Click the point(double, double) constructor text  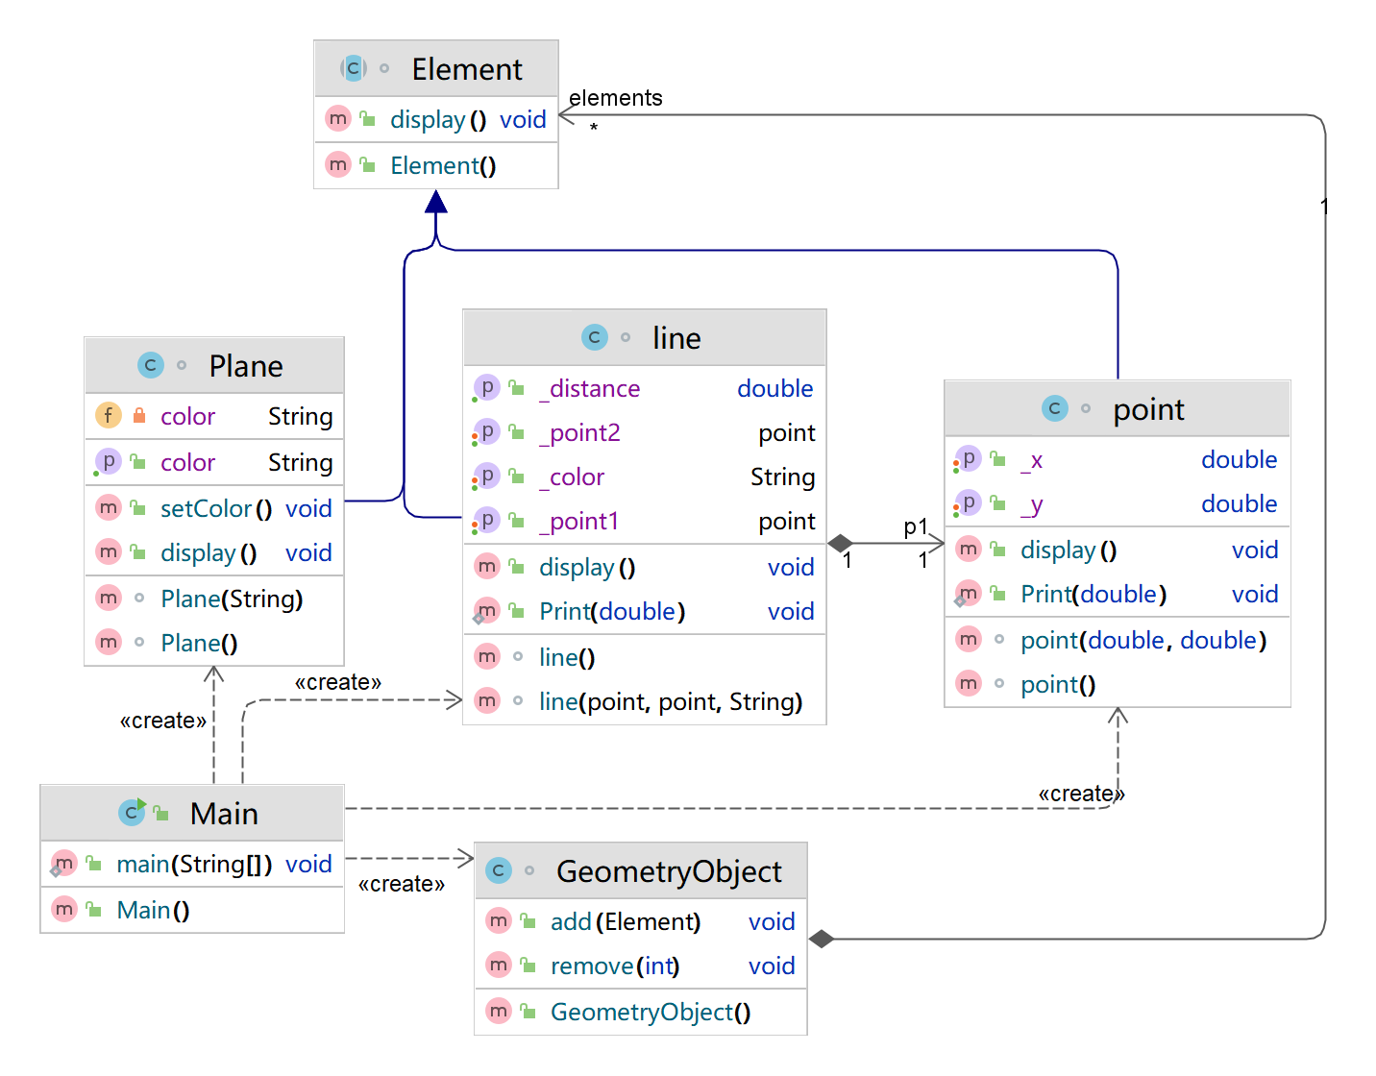pyautogui.click(x=1143, y=641)
